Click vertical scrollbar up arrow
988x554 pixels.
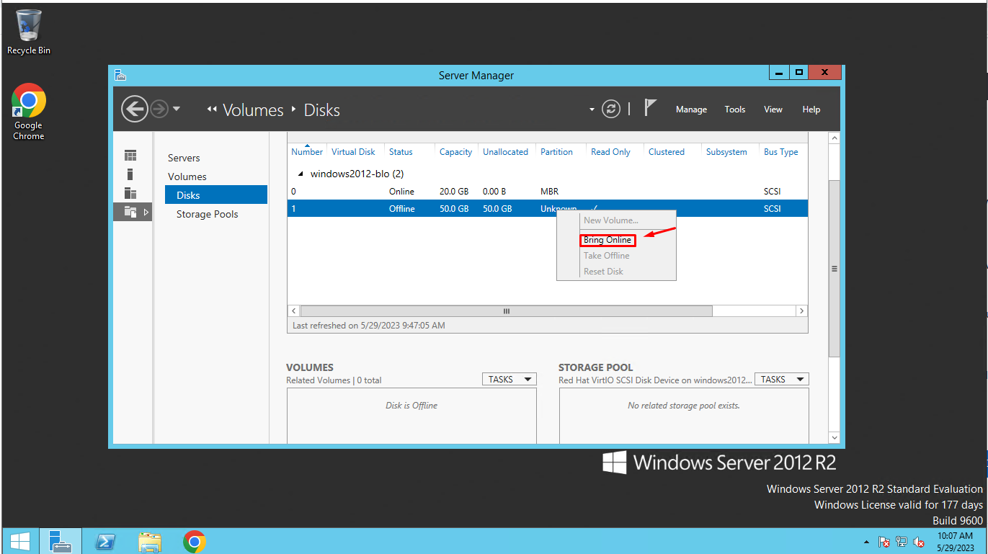coord(835,138)
